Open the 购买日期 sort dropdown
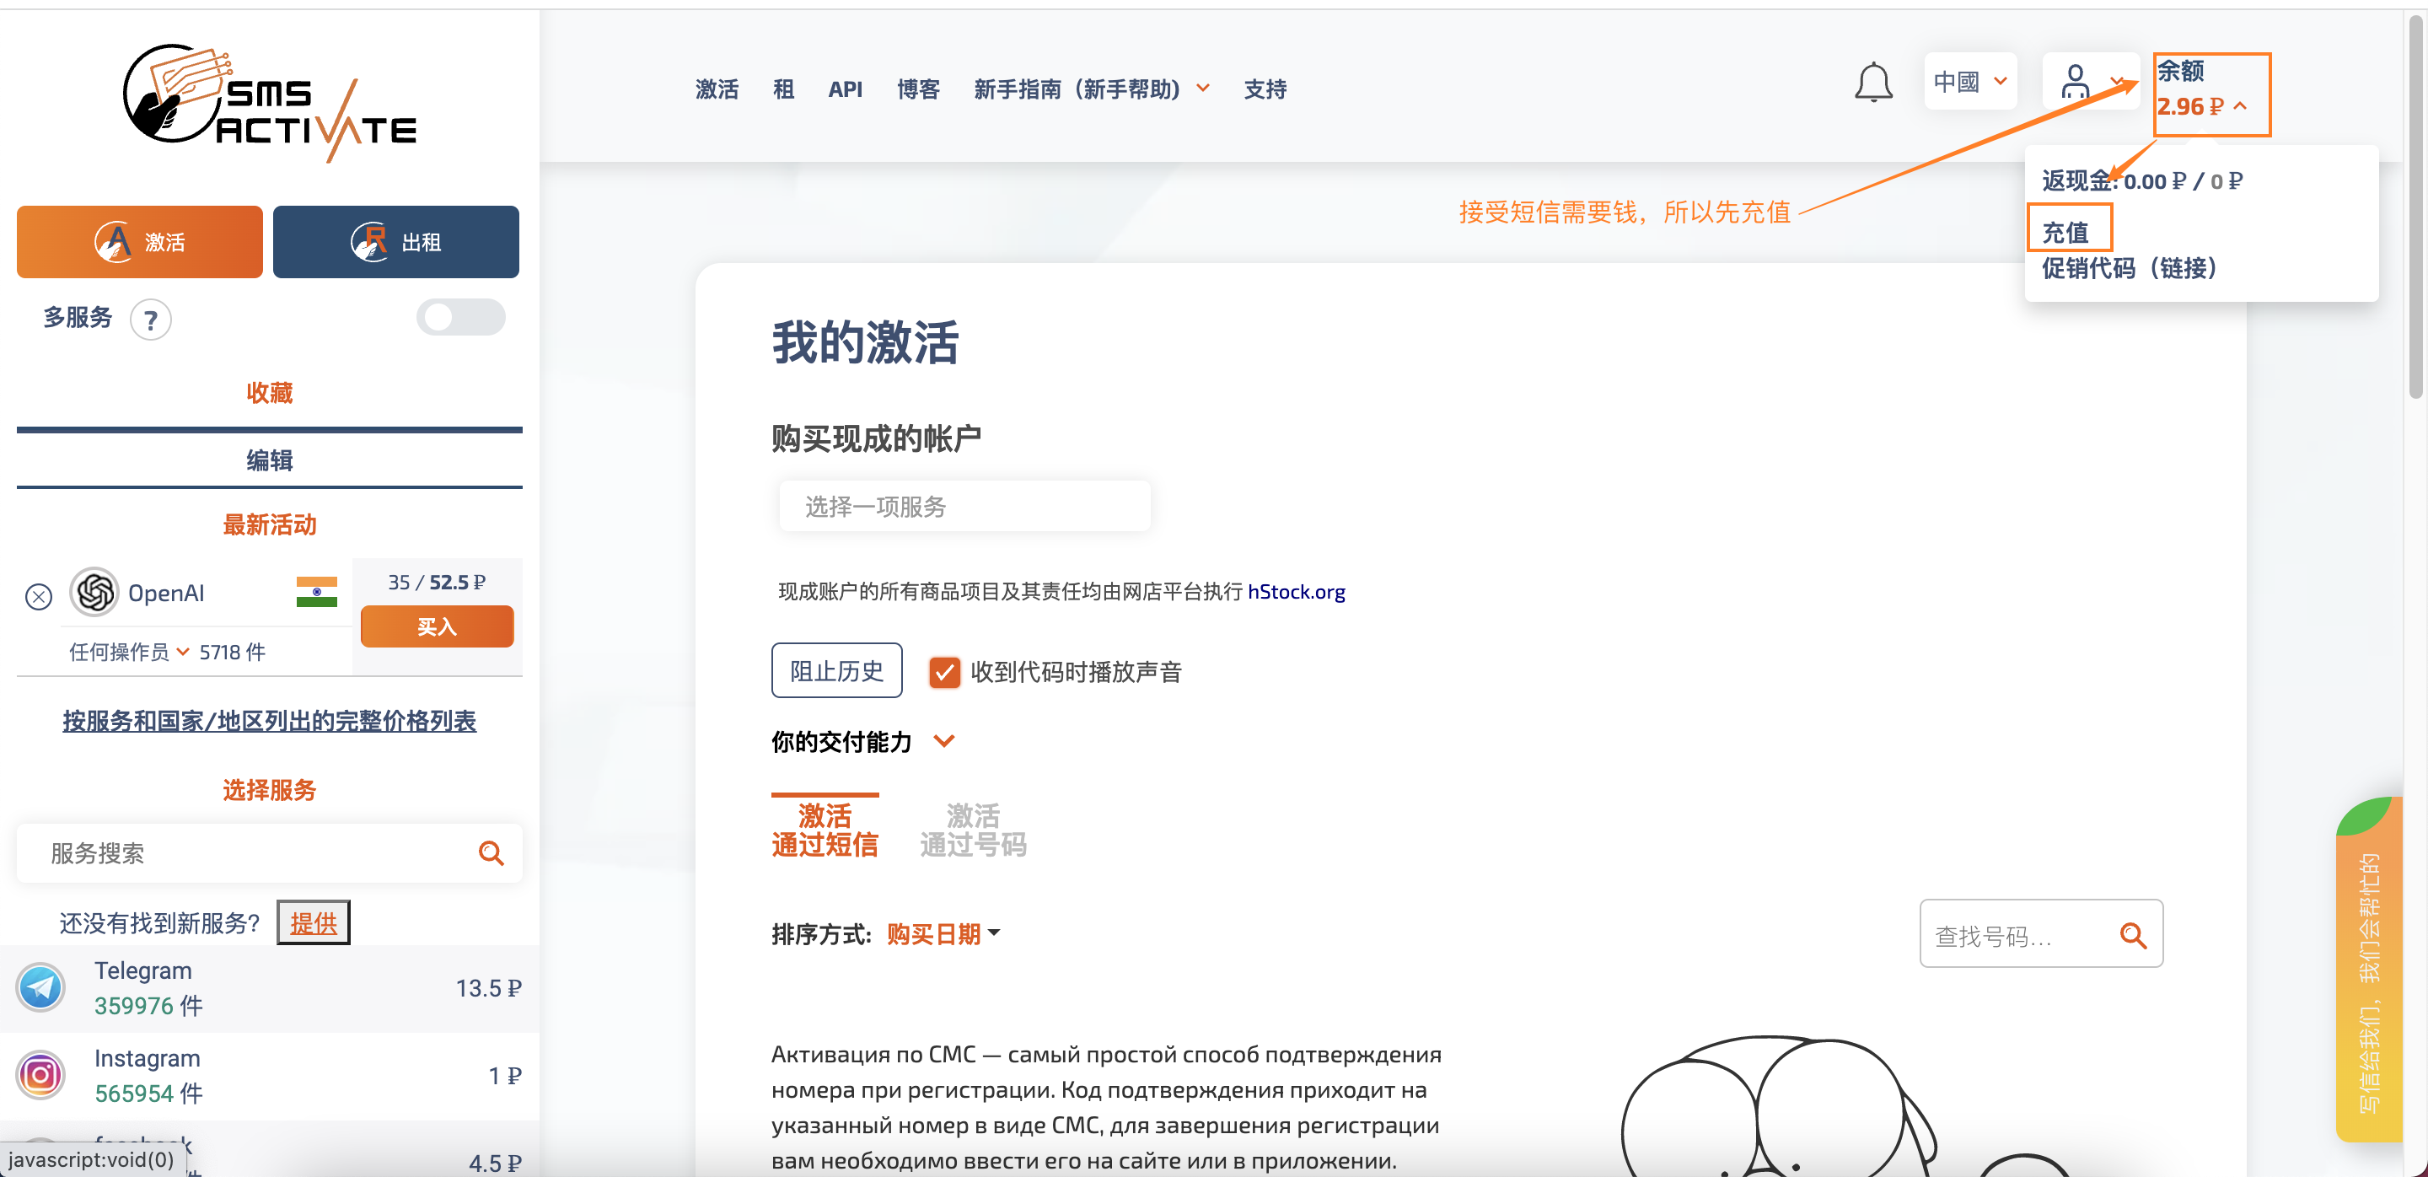The image size is (2428, 1177). pyautogui.click(x=942, y=934)
